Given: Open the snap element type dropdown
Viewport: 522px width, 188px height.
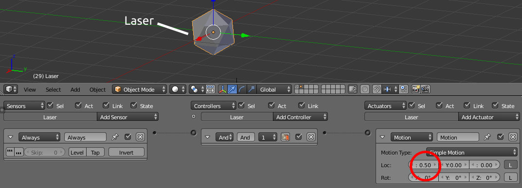Looking at the screenshot, I should click(390, 90).
